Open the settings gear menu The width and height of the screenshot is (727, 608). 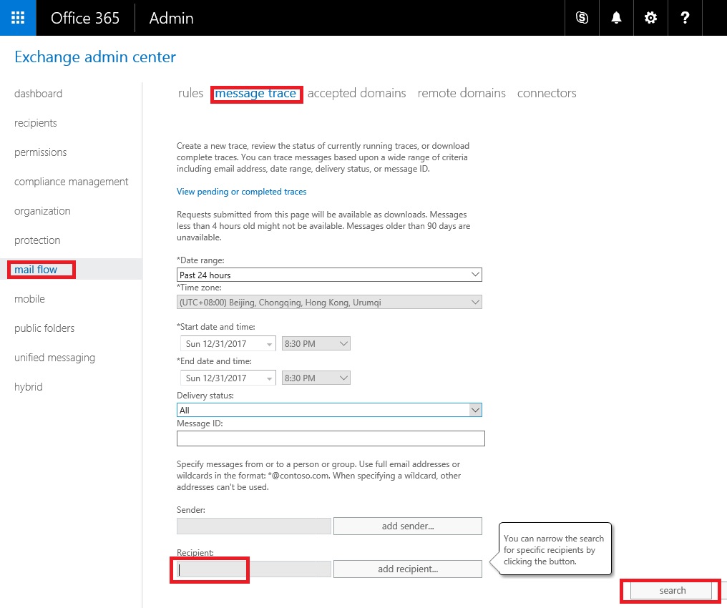click(x=650, y=18)
